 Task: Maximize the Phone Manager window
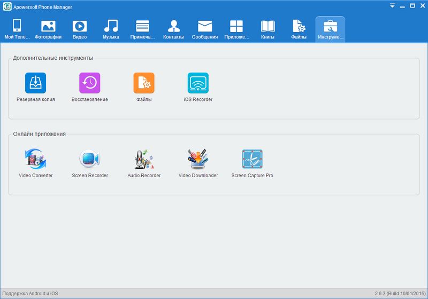click(412, 5)
